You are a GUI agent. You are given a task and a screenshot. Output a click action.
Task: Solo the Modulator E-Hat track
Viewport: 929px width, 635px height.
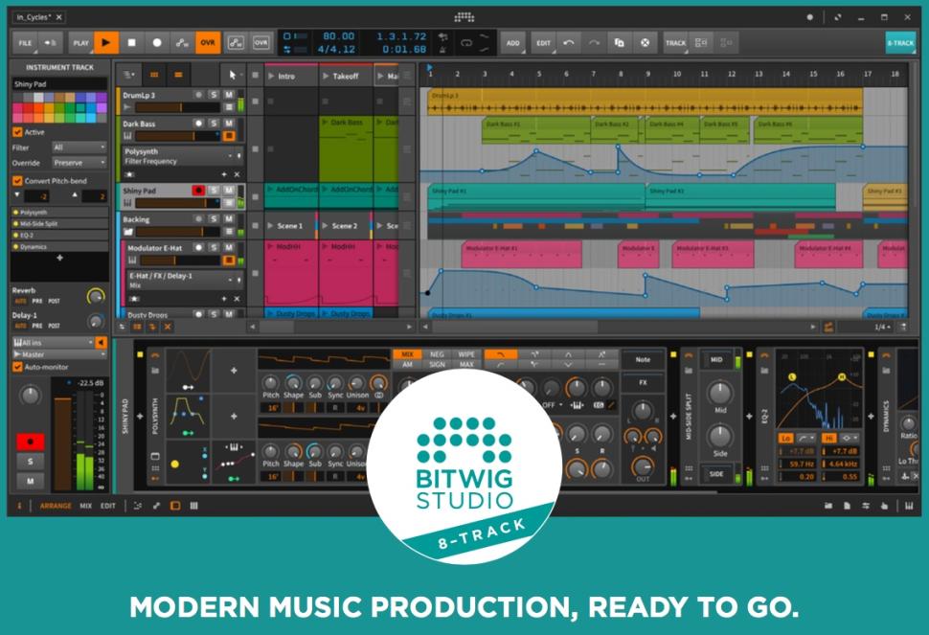coord(214,248)
